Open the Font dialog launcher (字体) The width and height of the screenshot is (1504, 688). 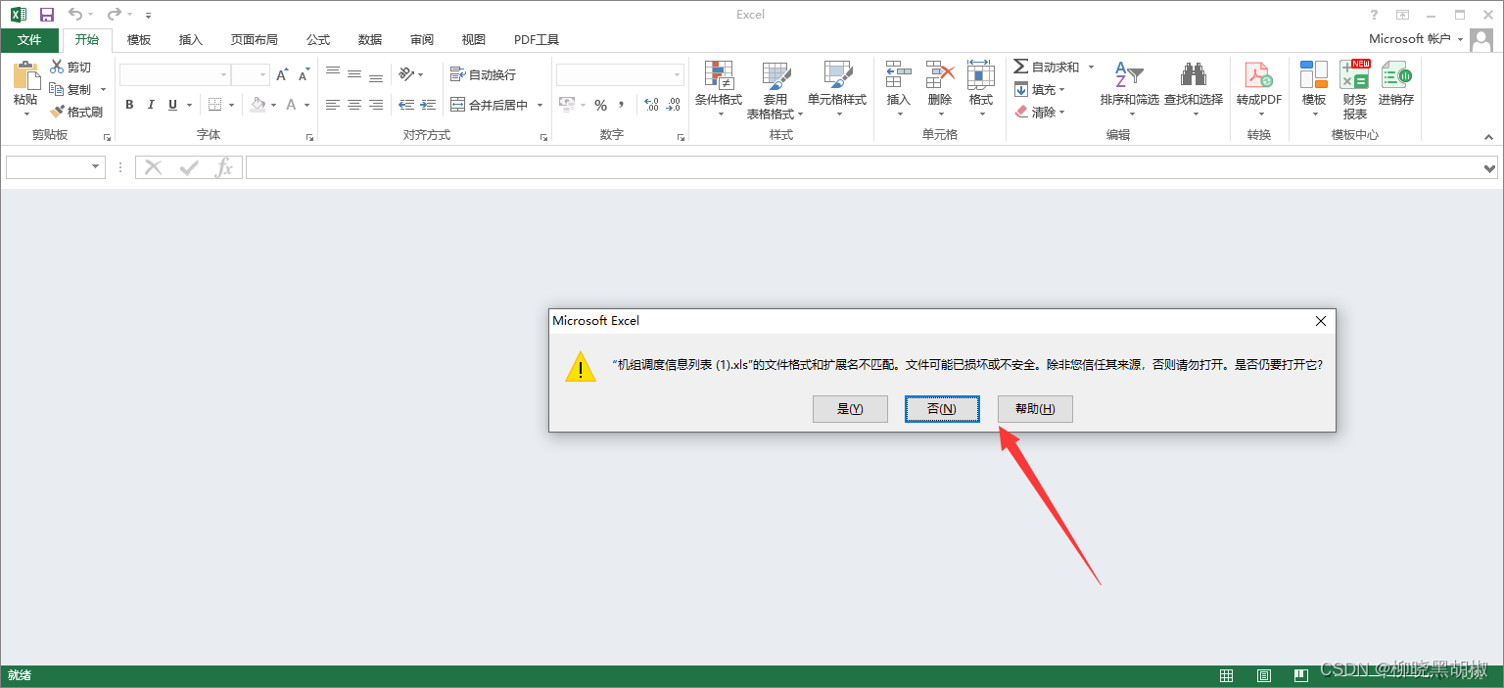pyautogui.click(x=309, y=138)
